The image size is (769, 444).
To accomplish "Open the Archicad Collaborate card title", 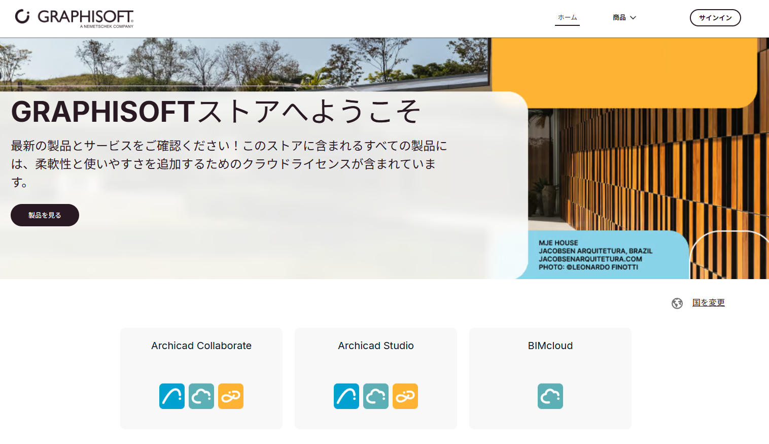I will [201, 346].
